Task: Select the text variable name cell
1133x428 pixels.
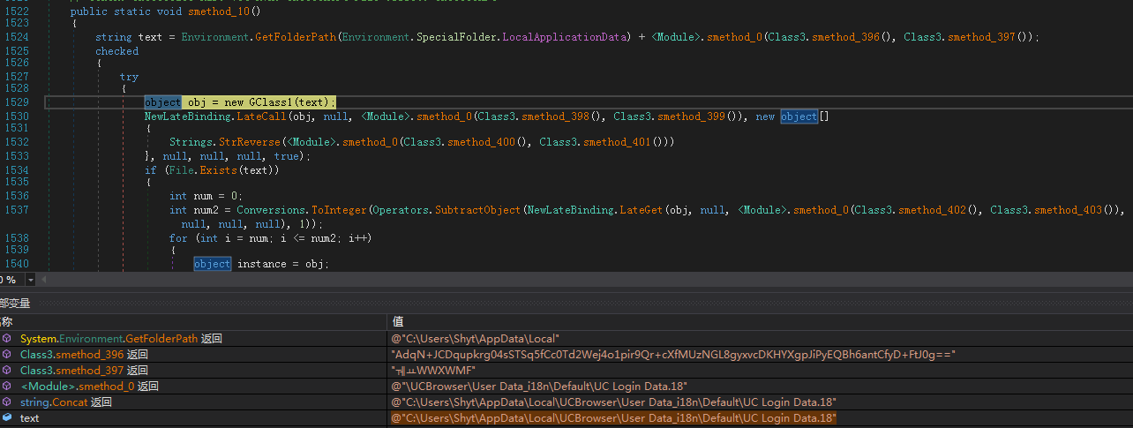Action: (30, 418)
